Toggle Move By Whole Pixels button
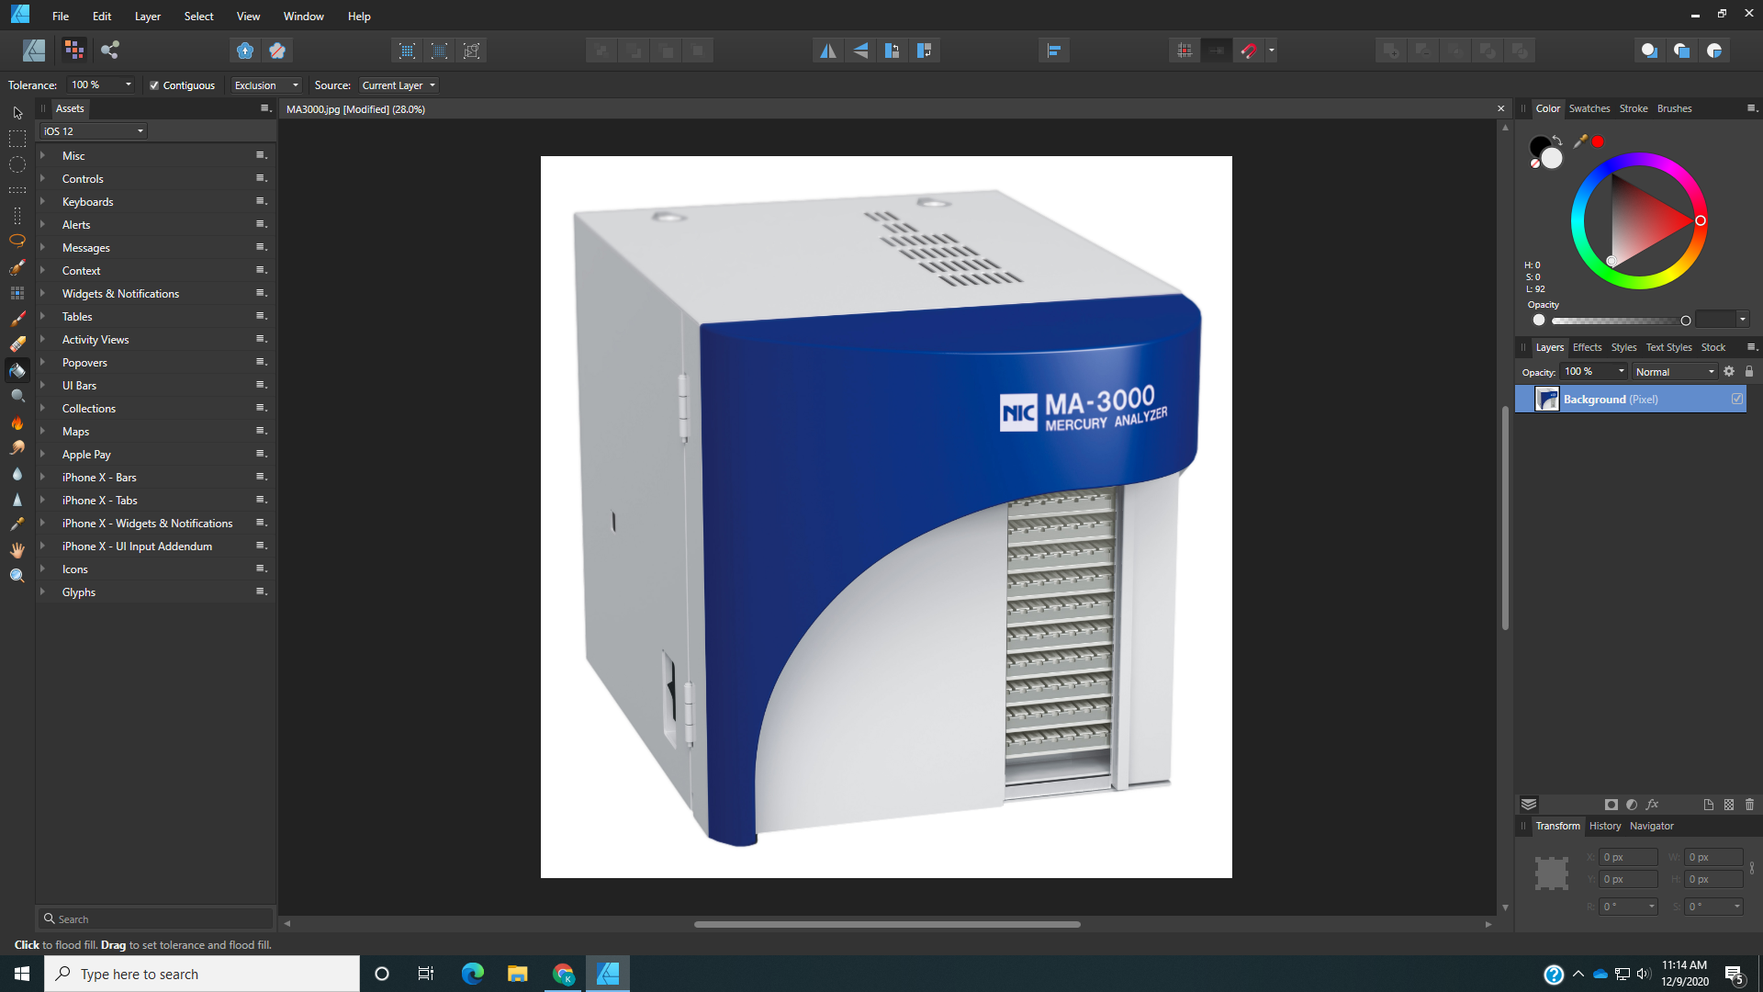The height and width of the screenshot is (992, 1763). 1218,51
